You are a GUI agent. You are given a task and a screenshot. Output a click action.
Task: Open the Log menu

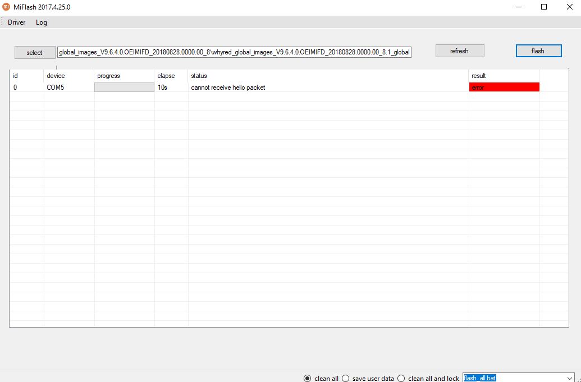click(x=42, y=22)
